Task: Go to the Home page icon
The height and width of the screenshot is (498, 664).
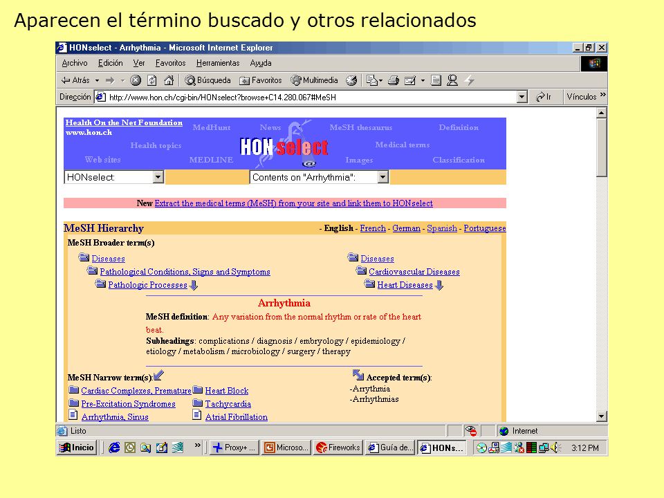Action: [169, 80]
